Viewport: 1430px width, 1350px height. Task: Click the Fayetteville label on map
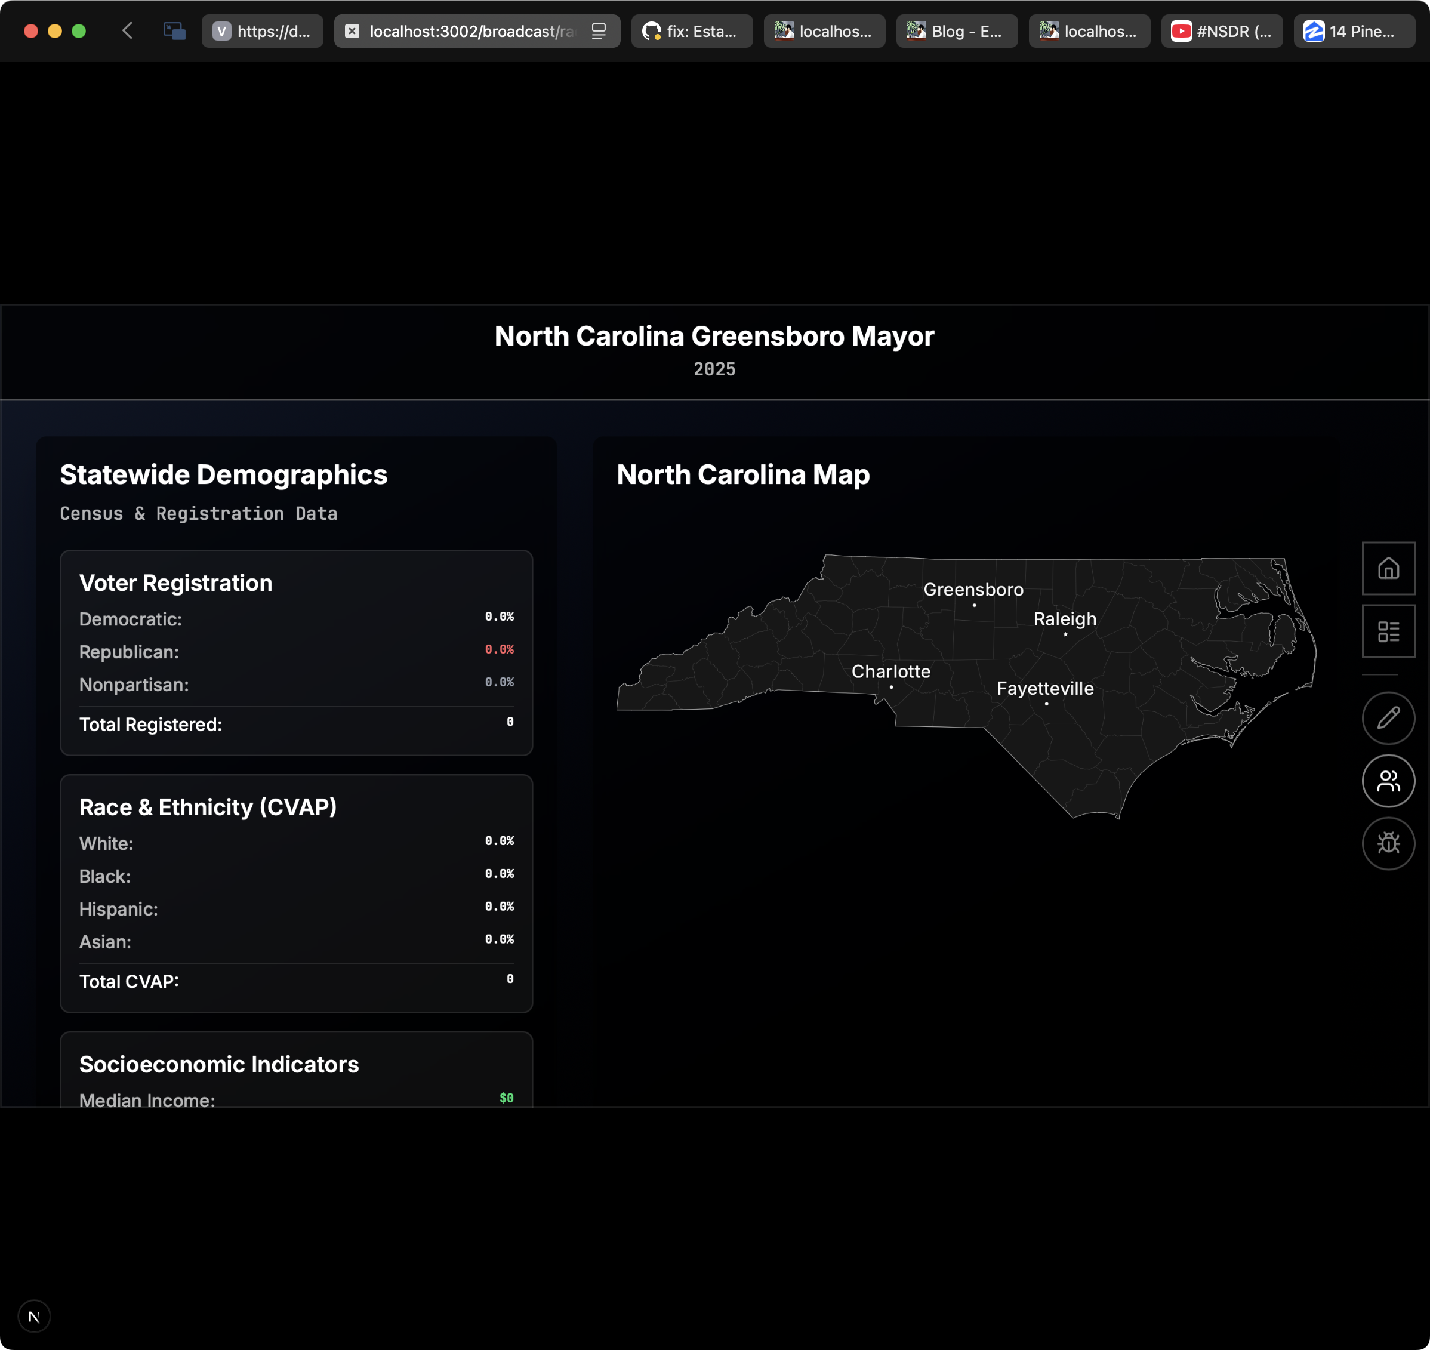(1044, 688)
